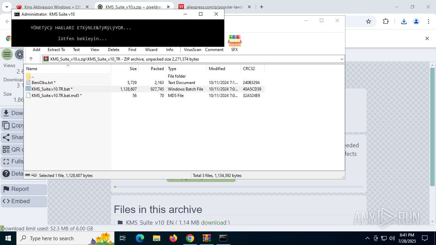The width and height of the screenshot is (436, 245).
Task: Click the Download button in pixeldrain sidebar
Action: click(x=12, y=113)
